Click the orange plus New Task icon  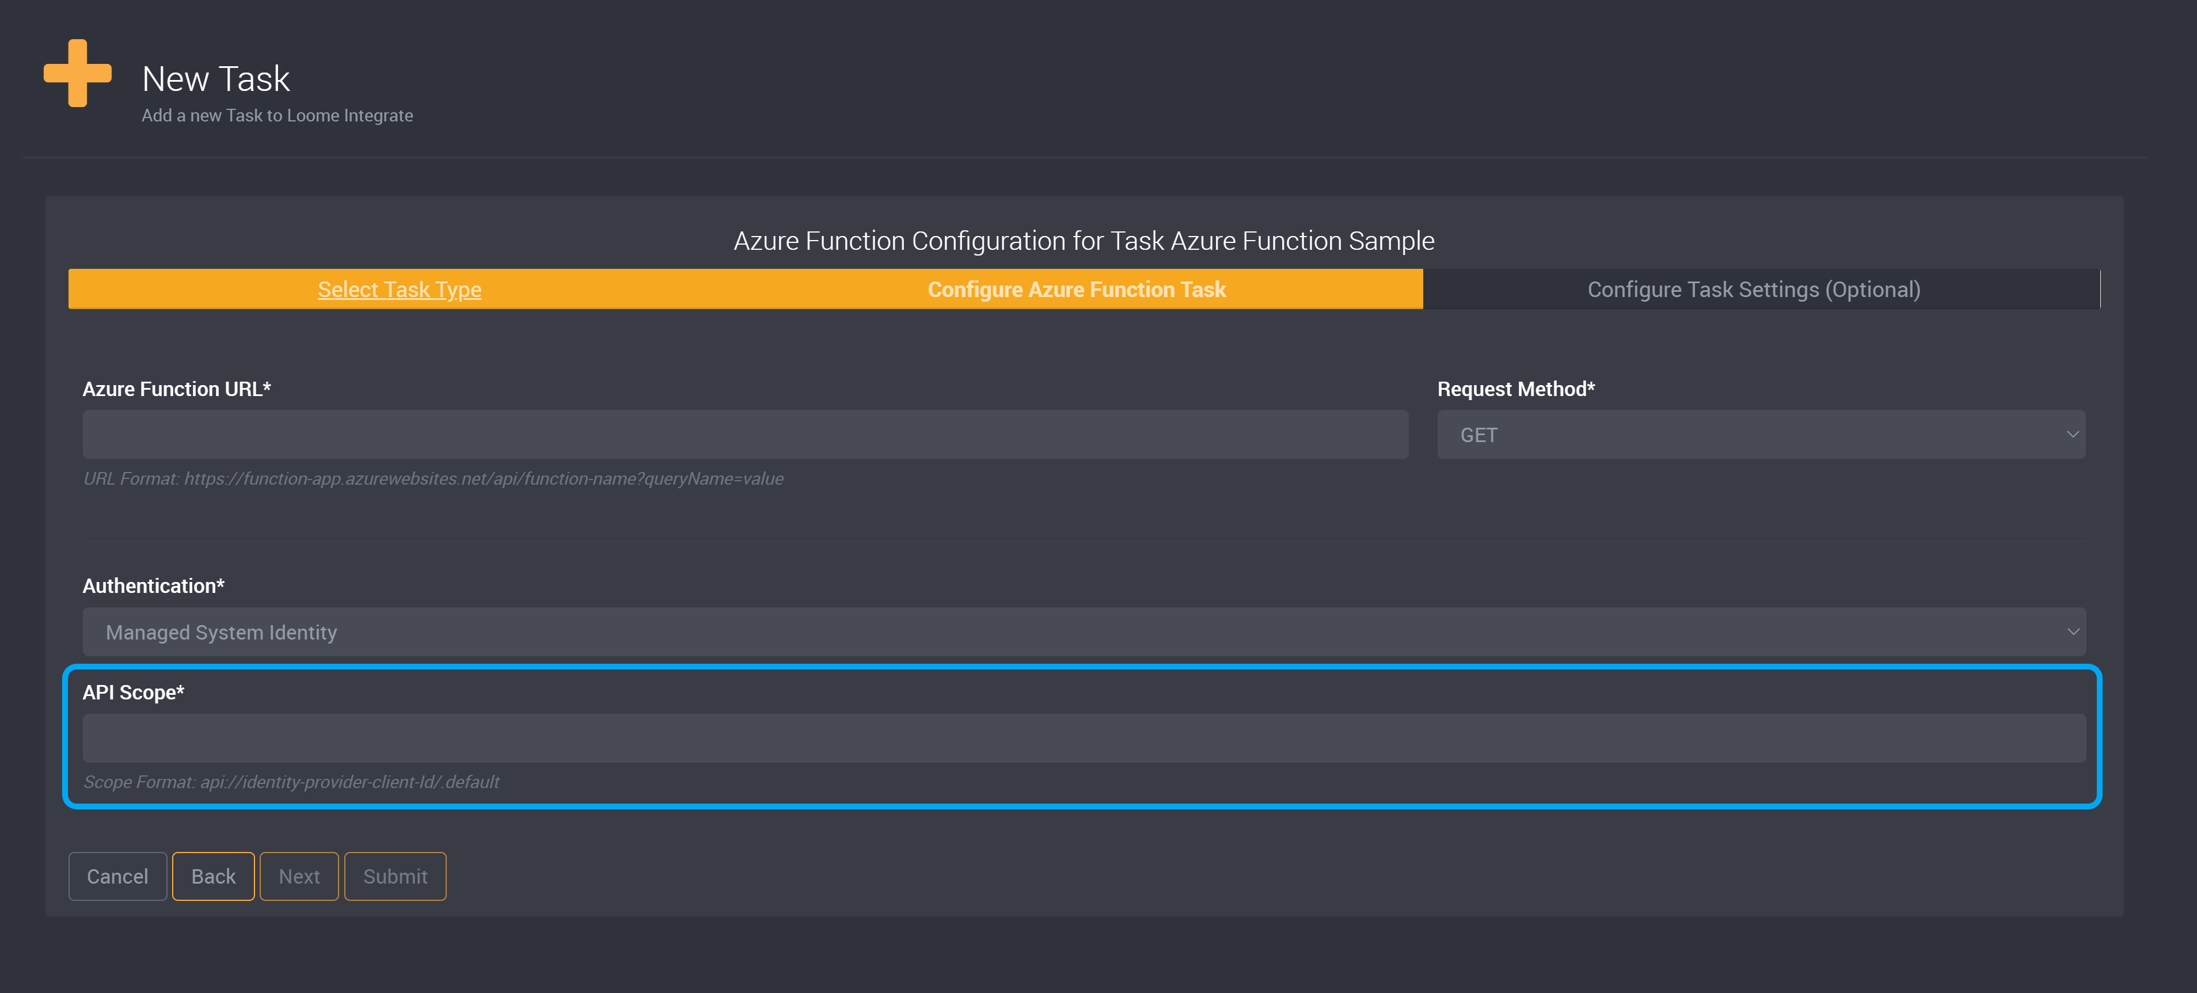[x=78, y=73]
